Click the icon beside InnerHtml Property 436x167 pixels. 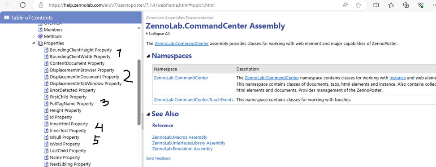(x=47, y=124)
